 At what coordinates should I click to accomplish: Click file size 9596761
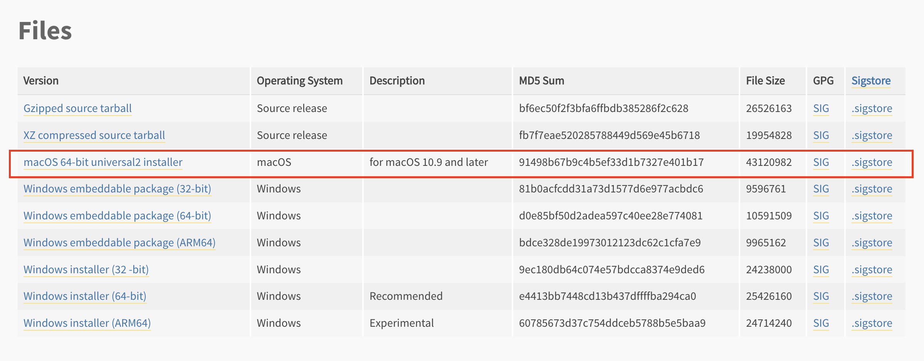(766, 189)
